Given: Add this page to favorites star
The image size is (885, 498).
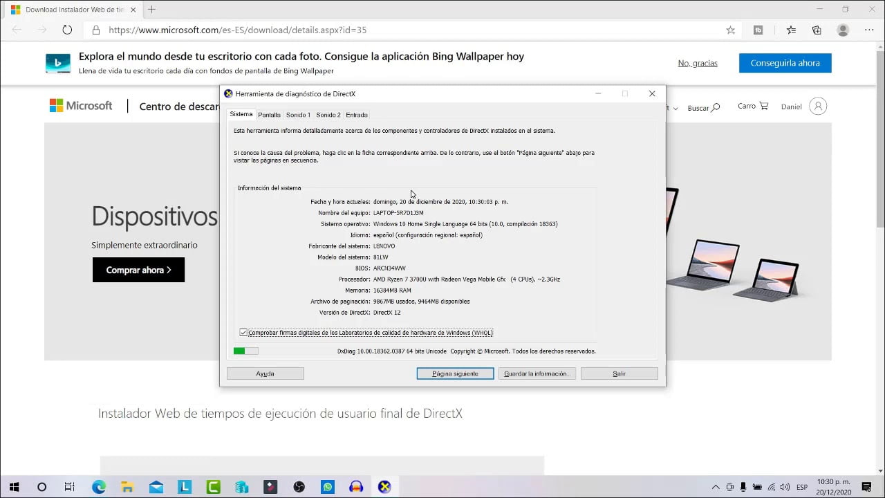Looking at the screenshot, I should pos(730,30).
